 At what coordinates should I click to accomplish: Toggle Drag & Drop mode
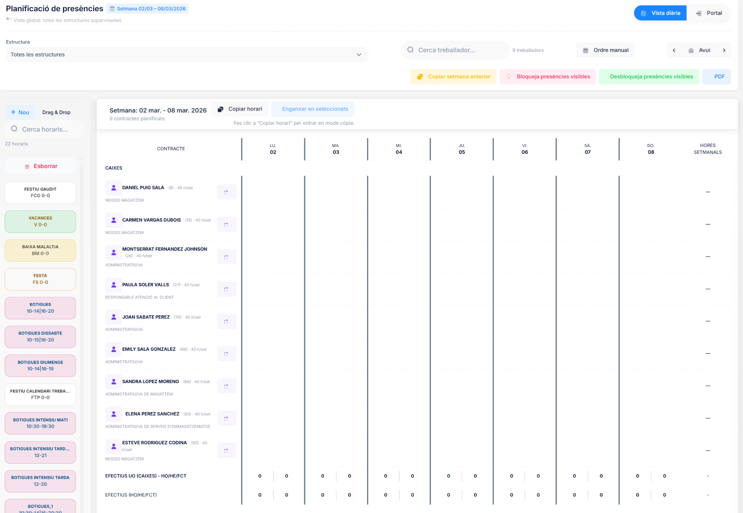coord(56,112)
